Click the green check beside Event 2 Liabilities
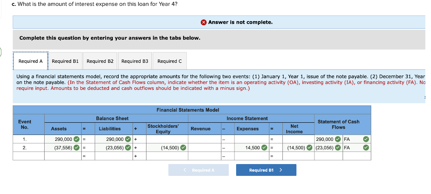This screenshot has height=194, width=431. coord(128,148)
